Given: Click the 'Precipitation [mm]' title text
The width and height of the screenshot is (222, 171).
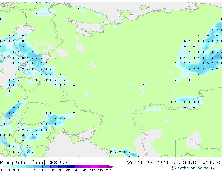Looking at the screenshot, I should click(x=23, y=163).
